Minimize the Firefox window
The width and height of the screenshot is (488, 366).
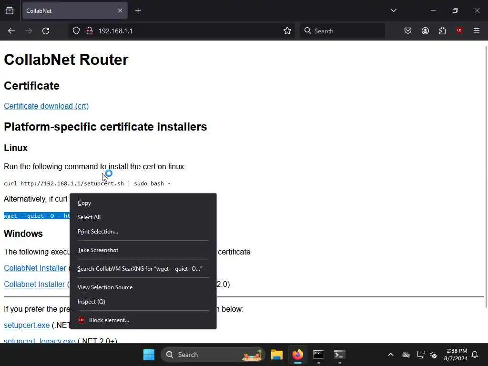click(x=433, y=10)
